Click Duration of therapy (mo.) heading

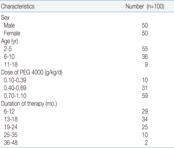coord(29,104)
